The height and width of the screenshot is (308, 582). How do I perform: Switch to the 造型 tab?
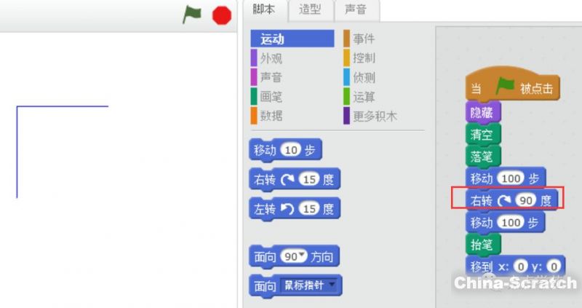(x=310, y=9)
